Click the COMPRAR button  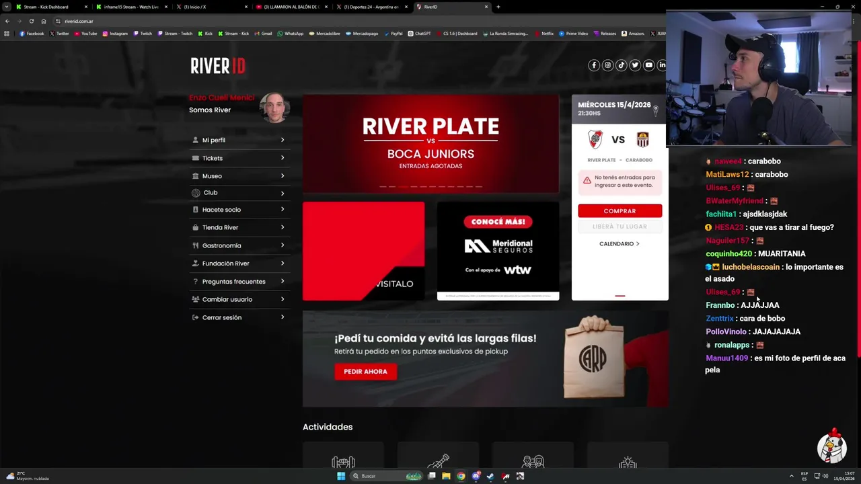click(620, 211)
